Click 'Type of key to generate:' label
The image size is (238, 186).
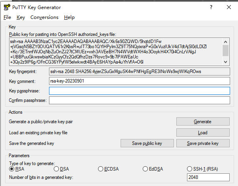(32, 163)
